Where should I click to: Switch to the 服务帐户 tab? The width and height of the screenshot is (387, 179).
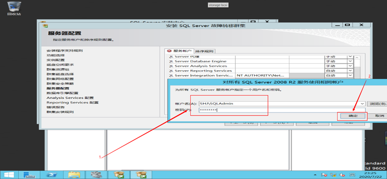click(x=179, y=51)
